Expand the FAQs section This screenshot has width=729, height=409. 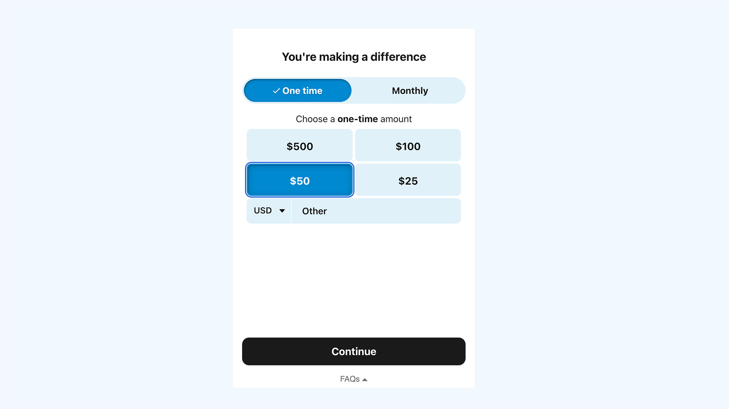(x=353, y=379)
